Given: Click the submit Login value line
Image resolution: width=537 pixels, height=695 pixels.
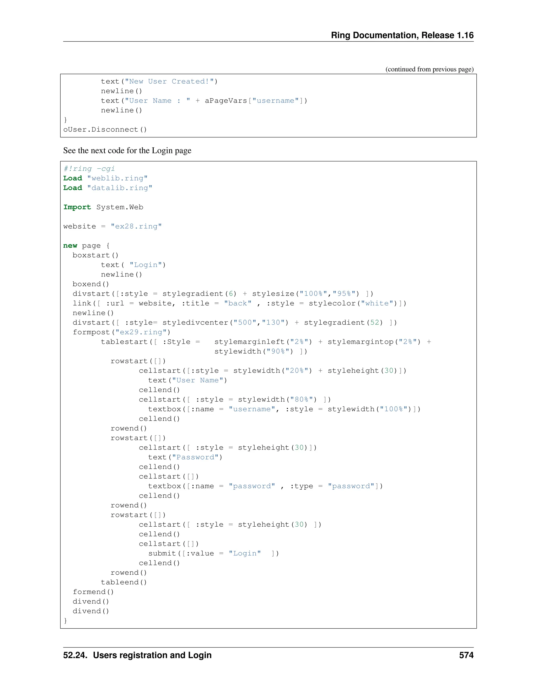Looking at the screenshot, I should click(213, 553).
